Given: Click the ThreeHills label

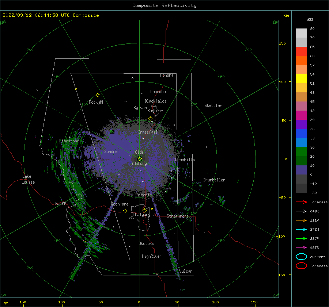Looking at the screenshot, I should 184,160.
